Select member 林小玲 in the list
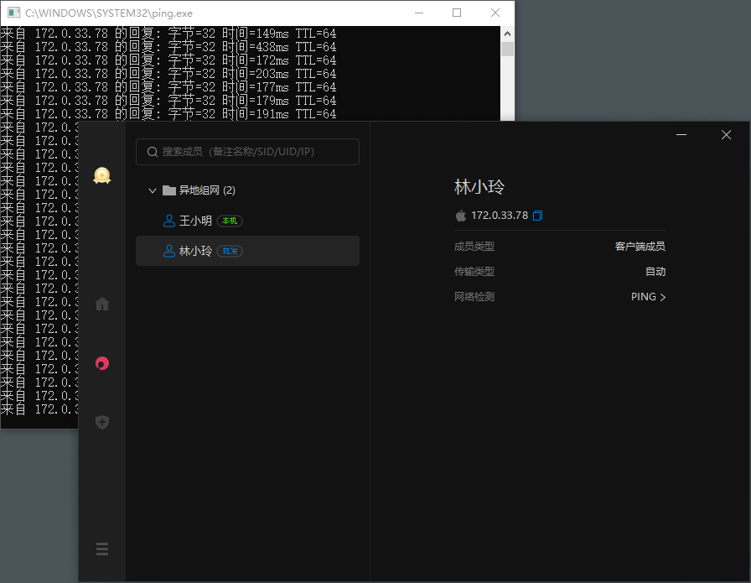 247,251
